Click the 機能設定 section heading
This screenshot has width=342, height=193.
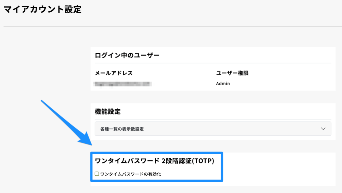tap(108, 111)
